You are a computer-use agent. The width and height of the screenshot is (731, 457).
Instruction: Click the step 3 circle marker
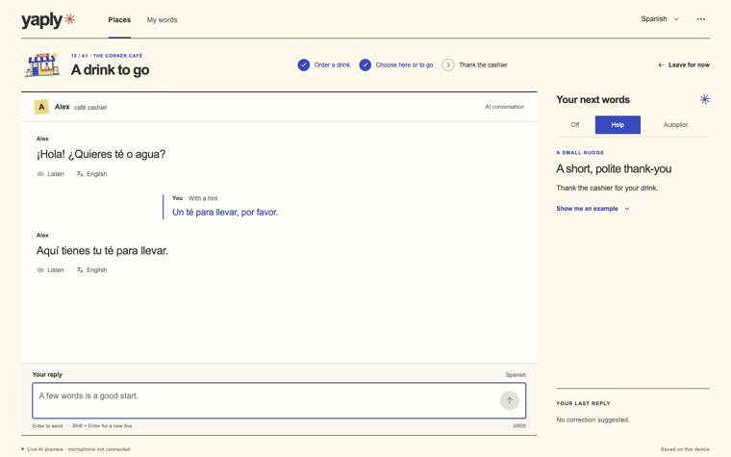448,64
